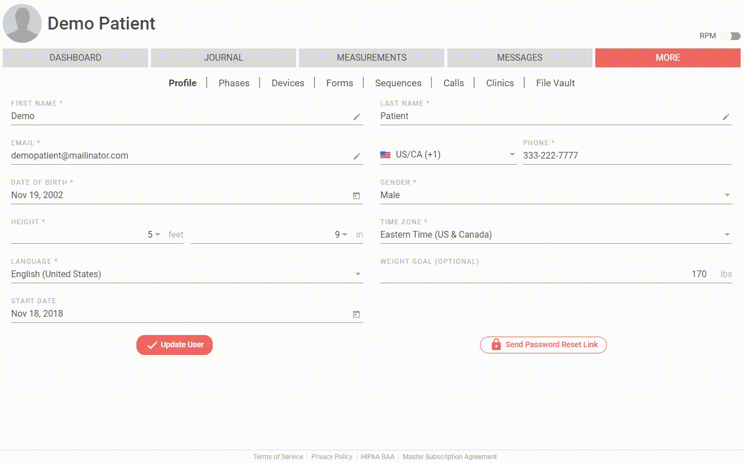Click the US flag country icon

[x=385, y=155]
